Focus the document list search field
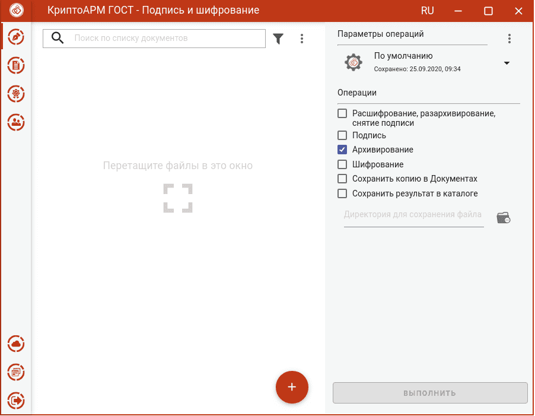Viewport: 535px width, 416px height. [x=154, y=38]
